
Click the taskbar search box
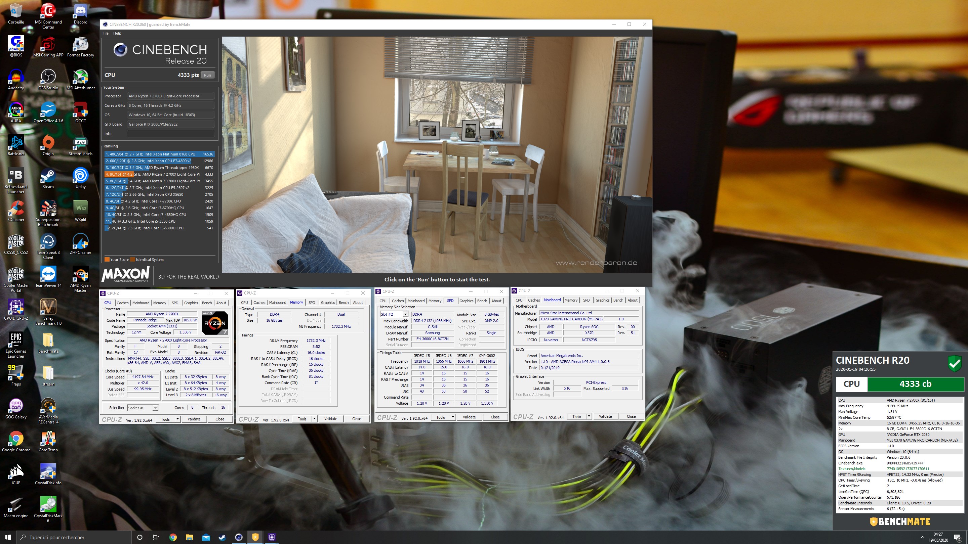coord(74,537)
